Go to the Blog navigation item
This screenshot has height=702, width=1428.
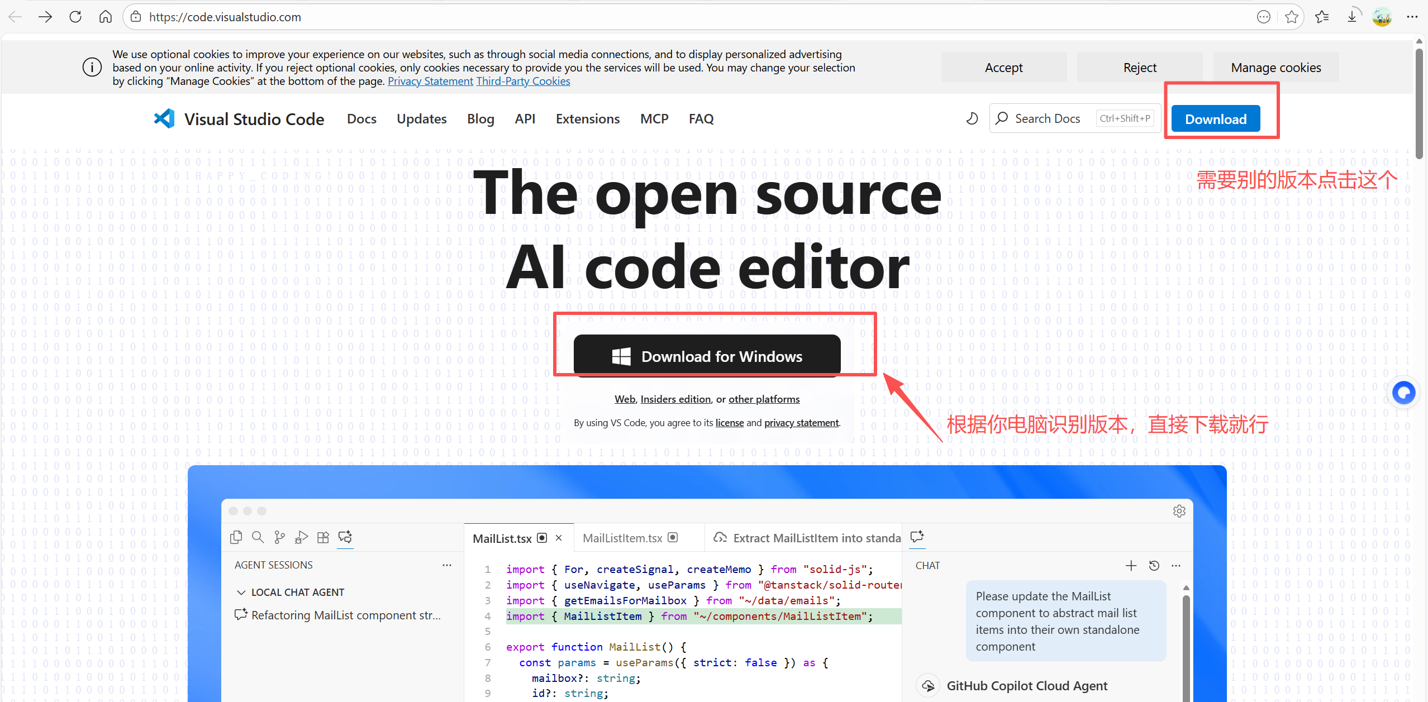[480, 119]
